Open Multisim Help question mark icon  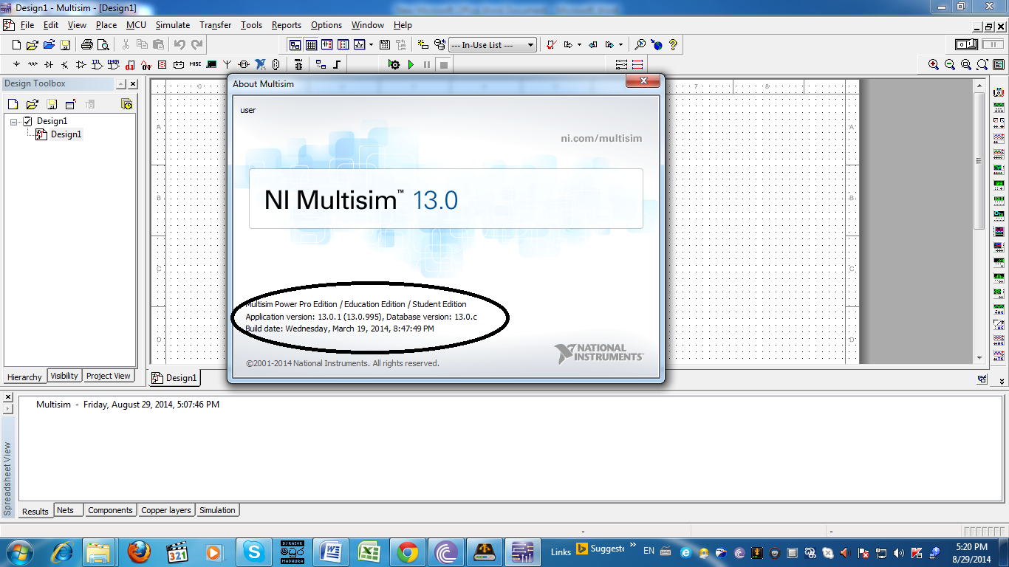[x=673, y=45]
